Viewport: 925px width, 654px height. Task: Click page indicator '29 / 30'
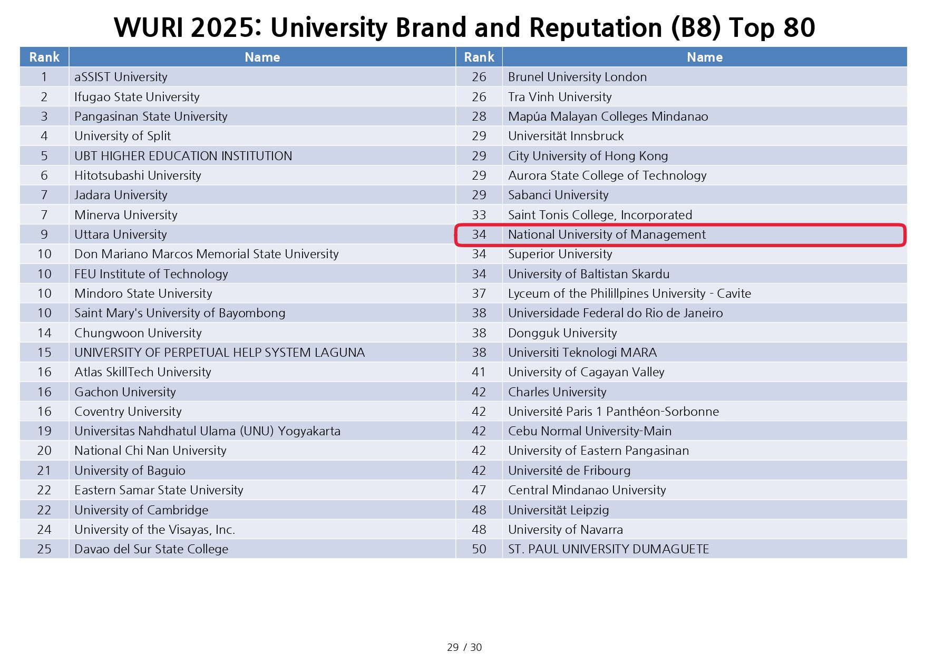click(x=464, y=647)
